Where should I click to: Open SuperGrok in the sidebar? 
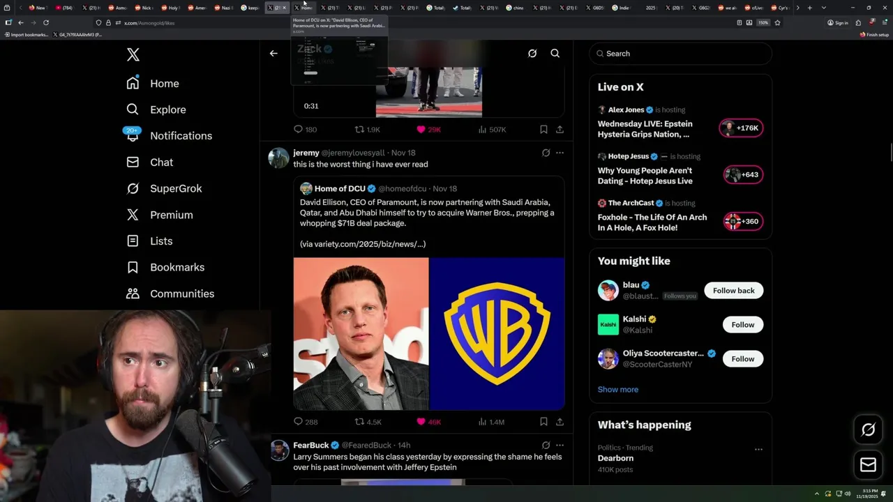point(164,188)
